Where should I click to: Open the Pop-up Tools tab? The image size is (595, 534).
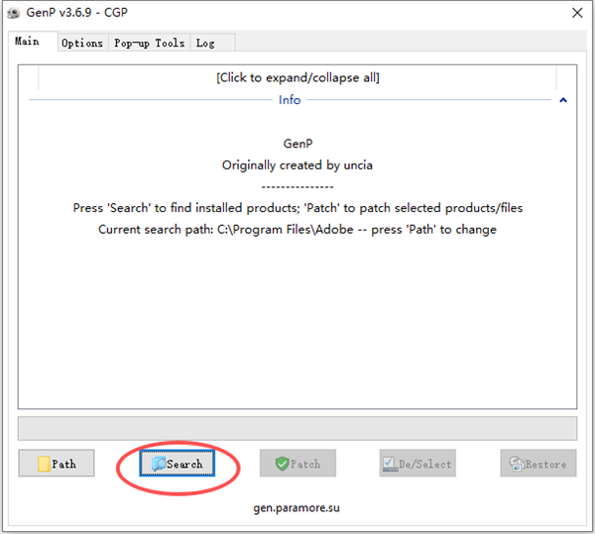click(x=149, y=43)
